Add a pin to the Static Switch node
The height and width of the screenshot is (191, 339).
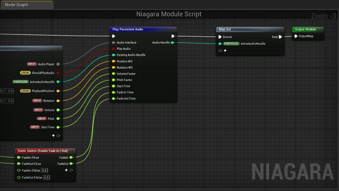pyautogui.click(x=66, y=170)
